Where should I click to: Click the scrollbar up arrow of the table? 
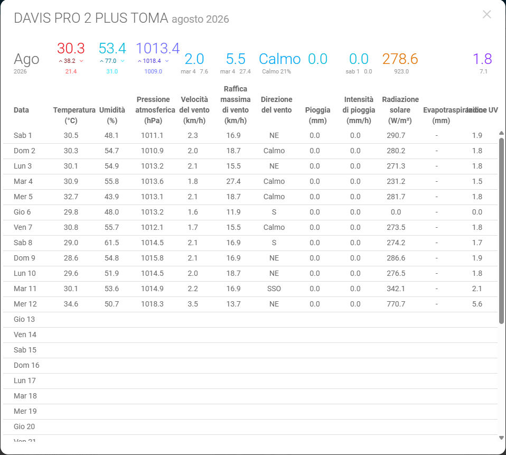[501, 133]
